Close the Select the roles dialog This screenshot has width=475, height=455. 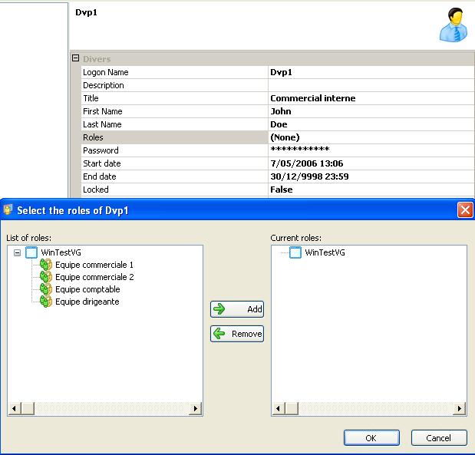(x=464, y=209)
